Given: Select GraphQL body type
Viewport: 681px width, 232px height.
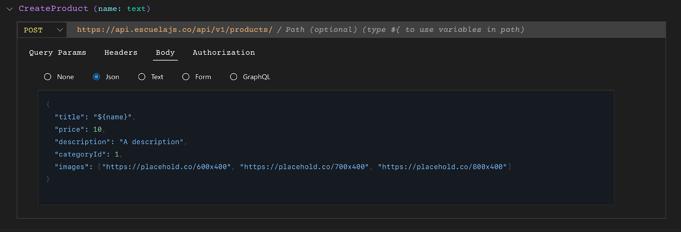Looking at the screenshot, I should [x=234, y=77].
